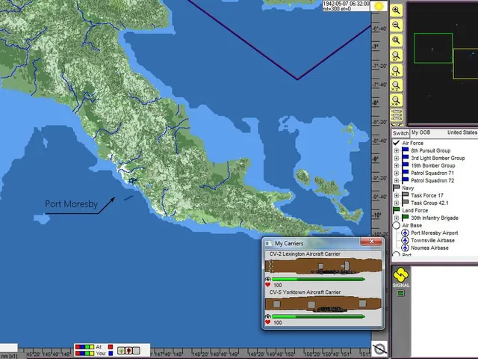Click the blue flag of 8th Pursuit Group

(405, 150)
